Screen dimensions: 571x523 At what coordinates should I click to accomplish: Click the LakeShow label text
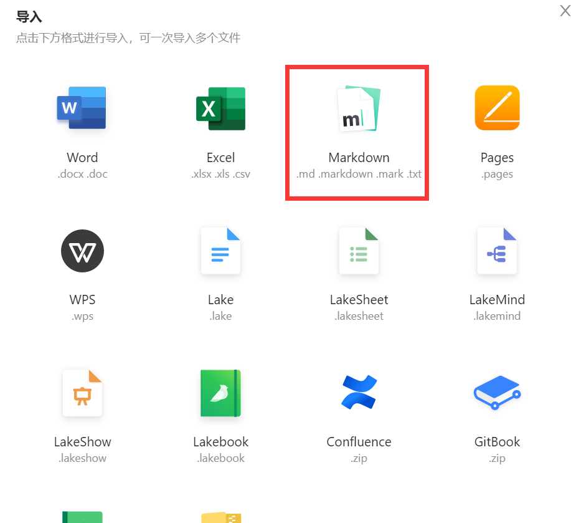coord(82,442)
